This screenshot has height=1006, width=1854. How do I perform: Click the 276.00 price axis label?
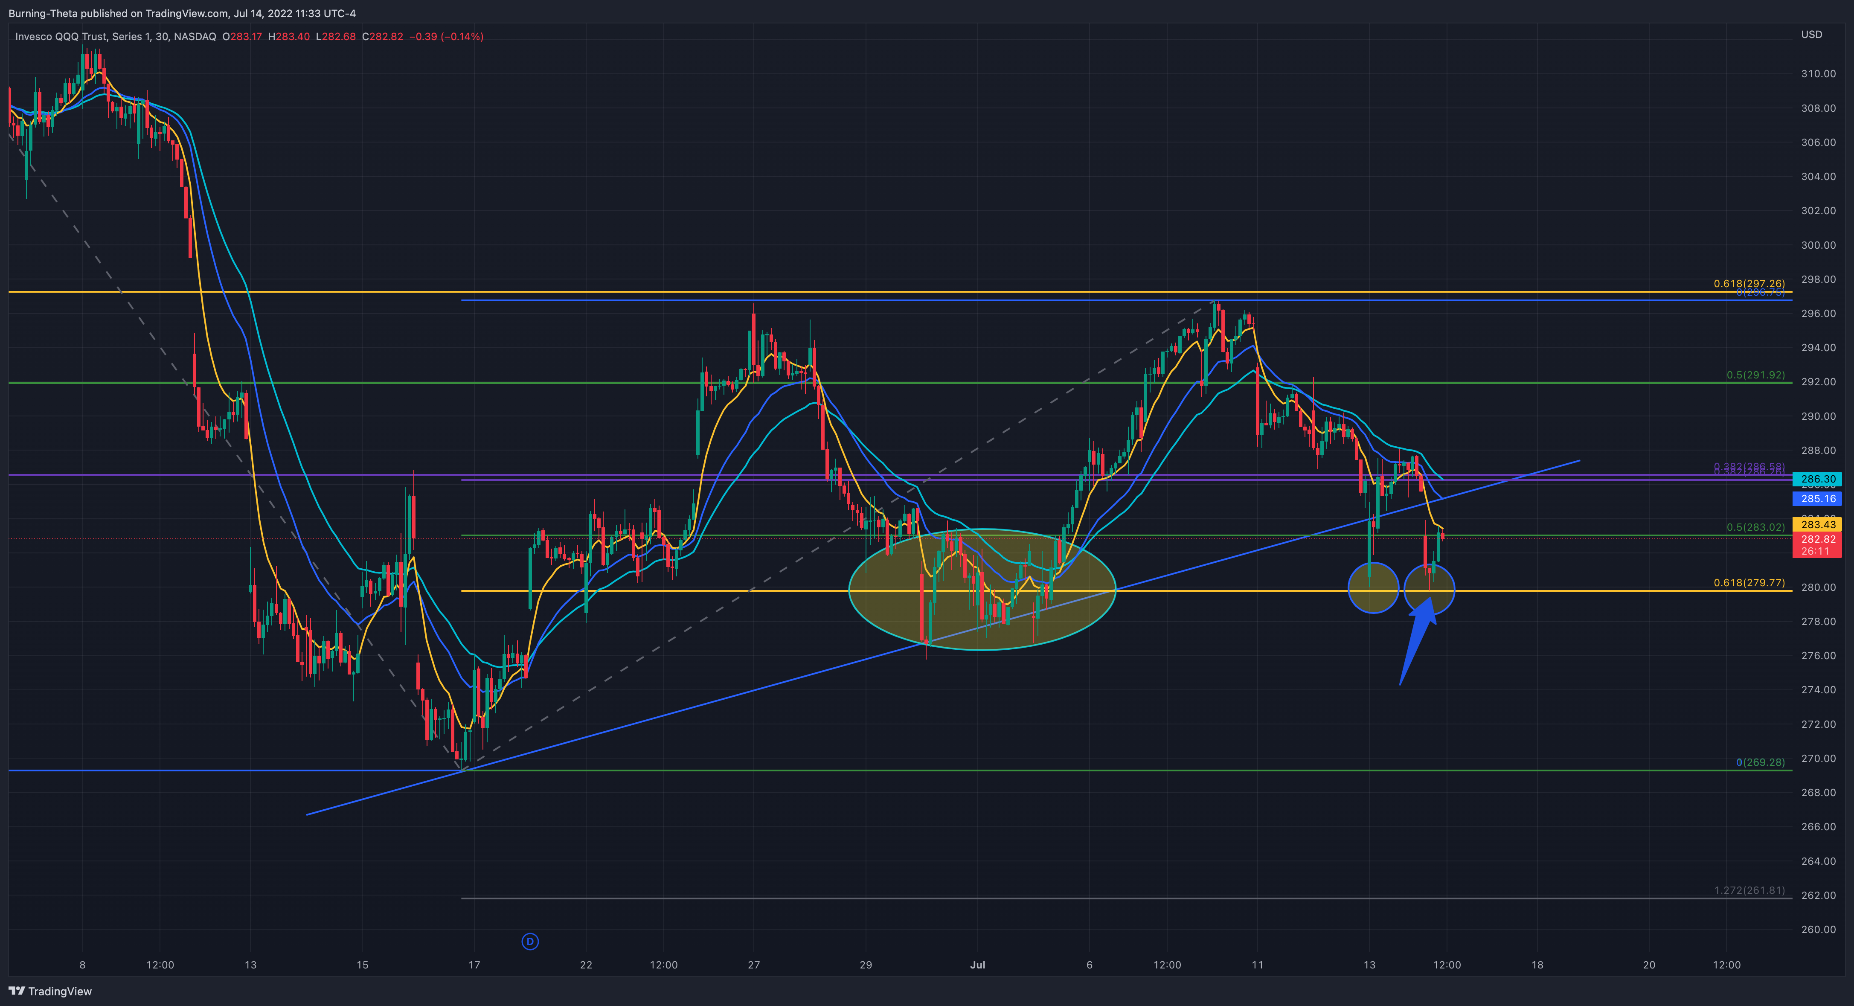tap(1818, 656)
